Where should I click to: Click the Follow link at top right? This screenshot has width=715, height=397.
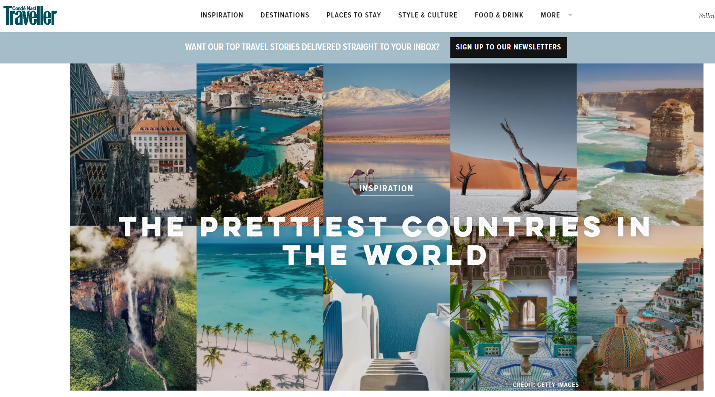click(706, 16)
